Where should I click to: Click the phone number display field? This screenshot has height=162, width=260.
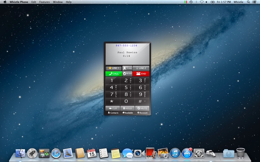tap(127, 46)
